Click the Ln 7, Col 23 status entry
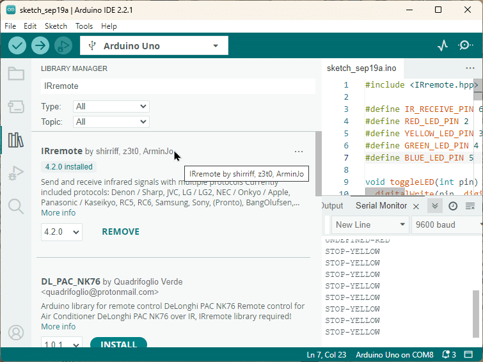The width and height of the screenshot is (483, 362). click(x=326, y=354)
